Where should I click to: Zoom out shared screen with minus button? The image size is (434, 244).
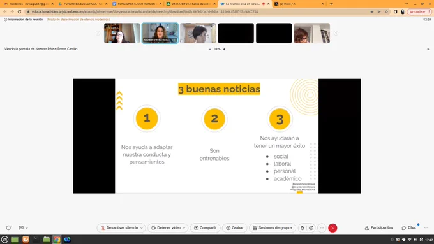(x=209, y=49)
